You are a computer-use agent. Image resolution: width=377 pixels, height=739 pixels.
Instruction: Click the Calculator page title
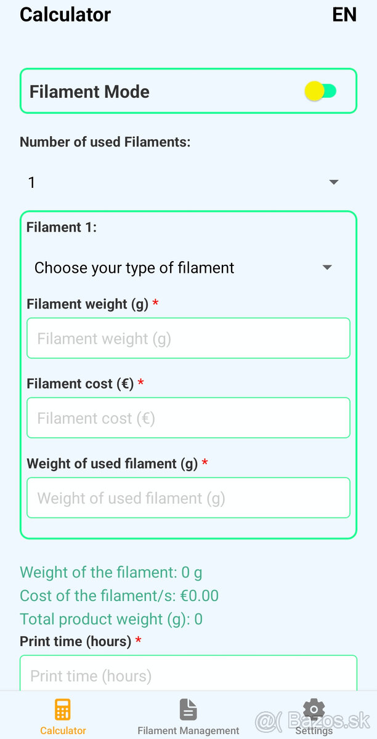click(x=65, y=15)
